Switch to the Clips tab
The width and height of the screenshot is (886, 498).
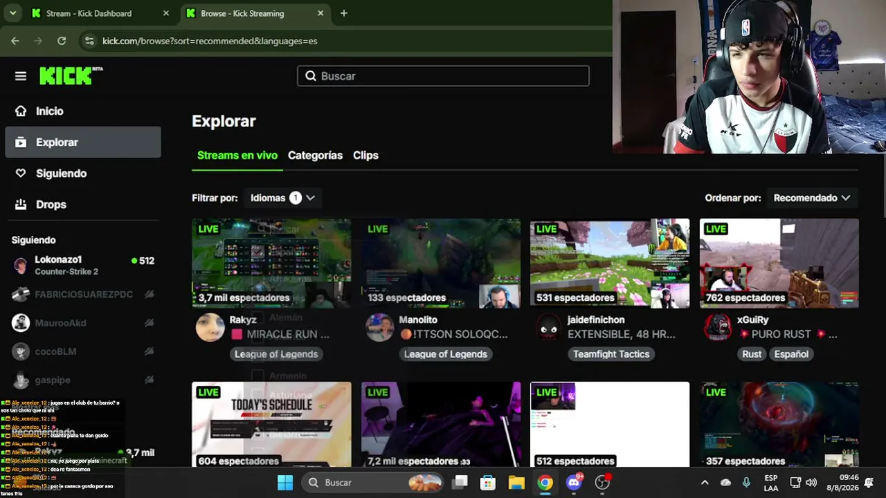click(365, 156)
